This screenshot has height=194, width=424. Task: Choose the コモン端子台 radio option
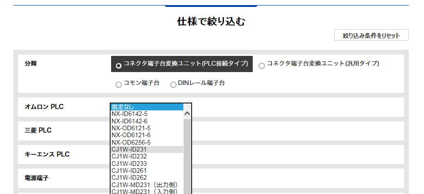click(118, 85)
